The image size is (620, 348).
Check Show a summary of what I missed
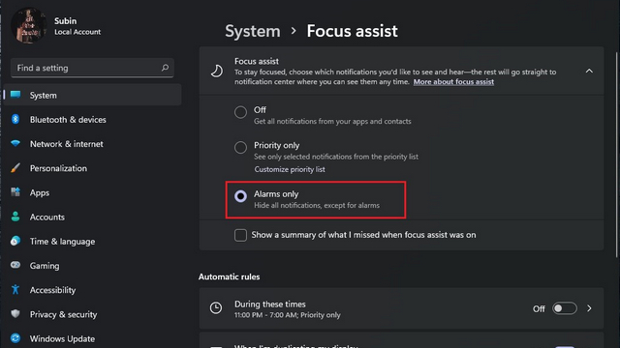(x=240, y=235)
